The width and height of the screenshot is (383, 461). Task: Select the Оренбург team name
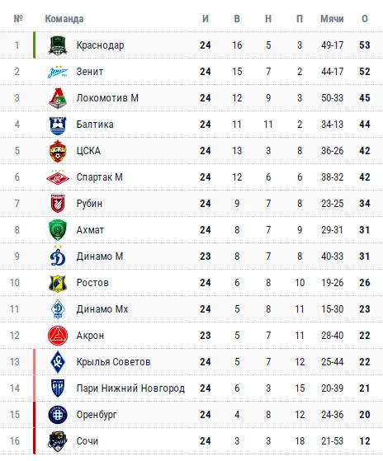(97, 415)
